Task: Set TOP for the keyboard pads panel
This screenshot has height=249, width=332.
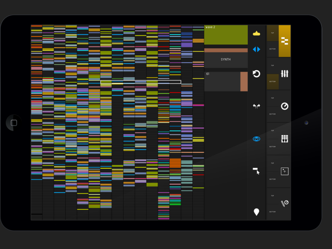Action: click(273, 131)
